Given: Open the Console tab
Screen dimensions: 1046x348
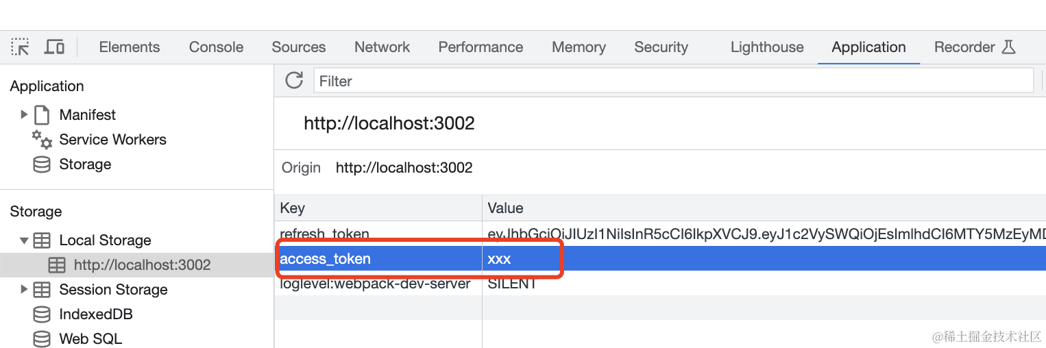Looking at the screenshot, I should pos(216,47).
